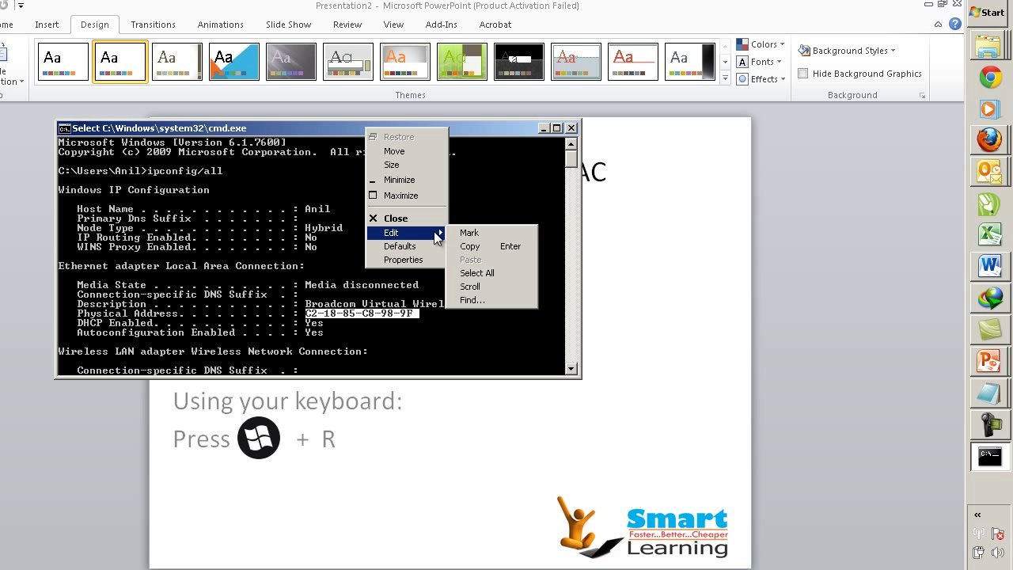The height and width of the screenshot is (570, 1013).
Task: Open the Add-Ins ribbon tab
Action: (x=441, y=25)
